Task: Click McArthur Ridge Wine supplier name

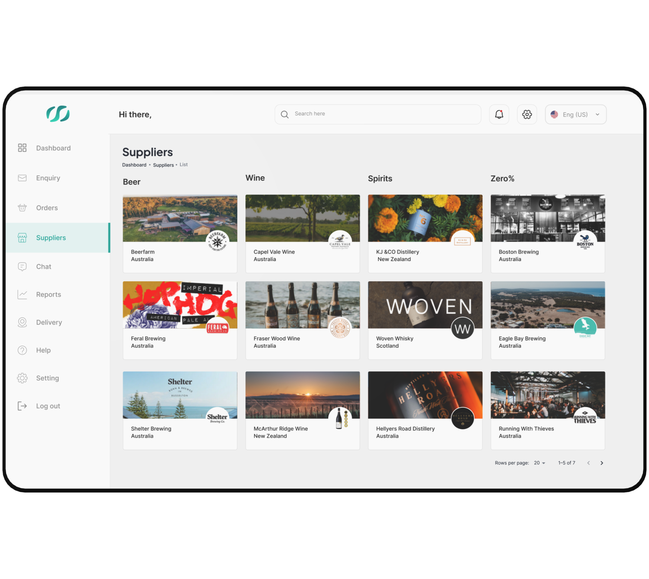Action: point(281,428)
